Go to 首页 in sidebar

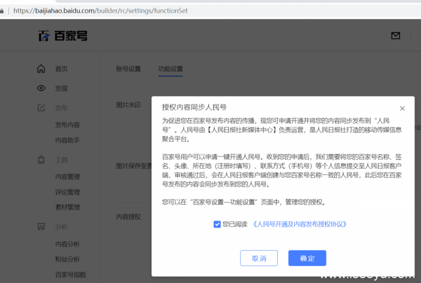coord(61,69)
